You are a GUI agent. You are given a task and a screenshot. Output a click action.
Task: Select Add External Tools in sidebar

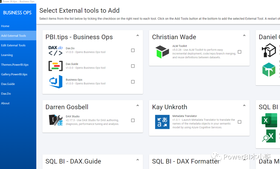click(x=18, y=36)
